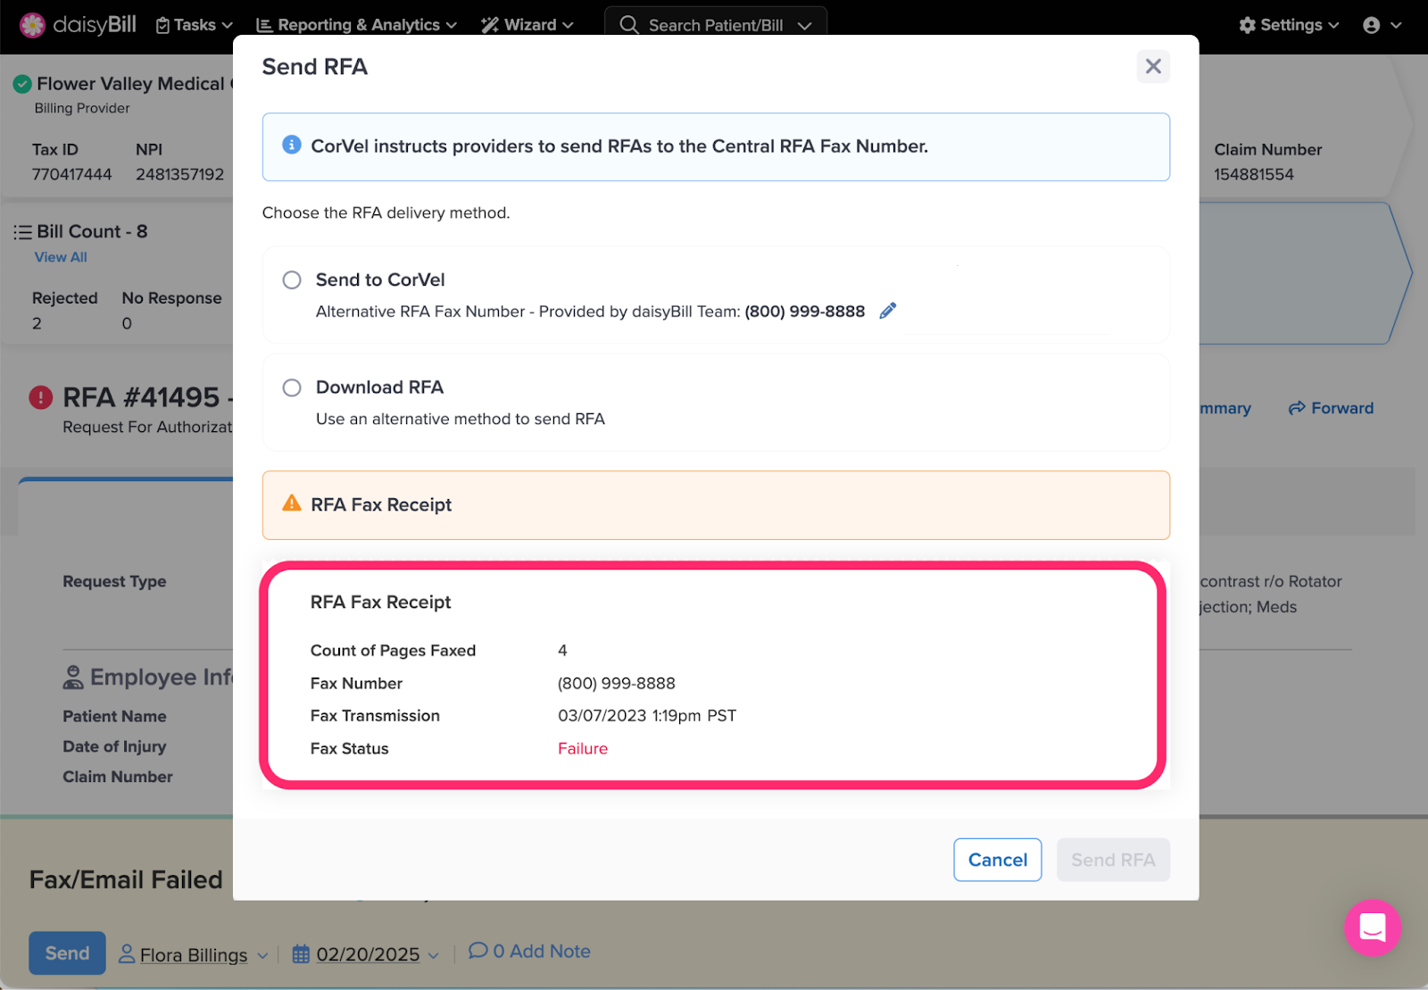1428x990 pixels.
Task: Click the Forward arrow icon
Action: [x=1297, y=408]
